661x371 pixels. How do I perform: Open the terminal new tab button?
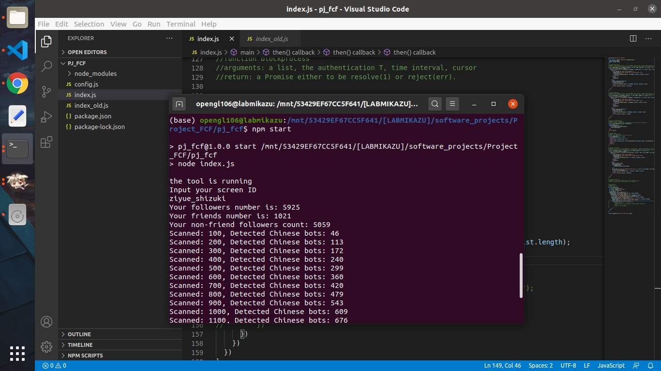[179, 104]
